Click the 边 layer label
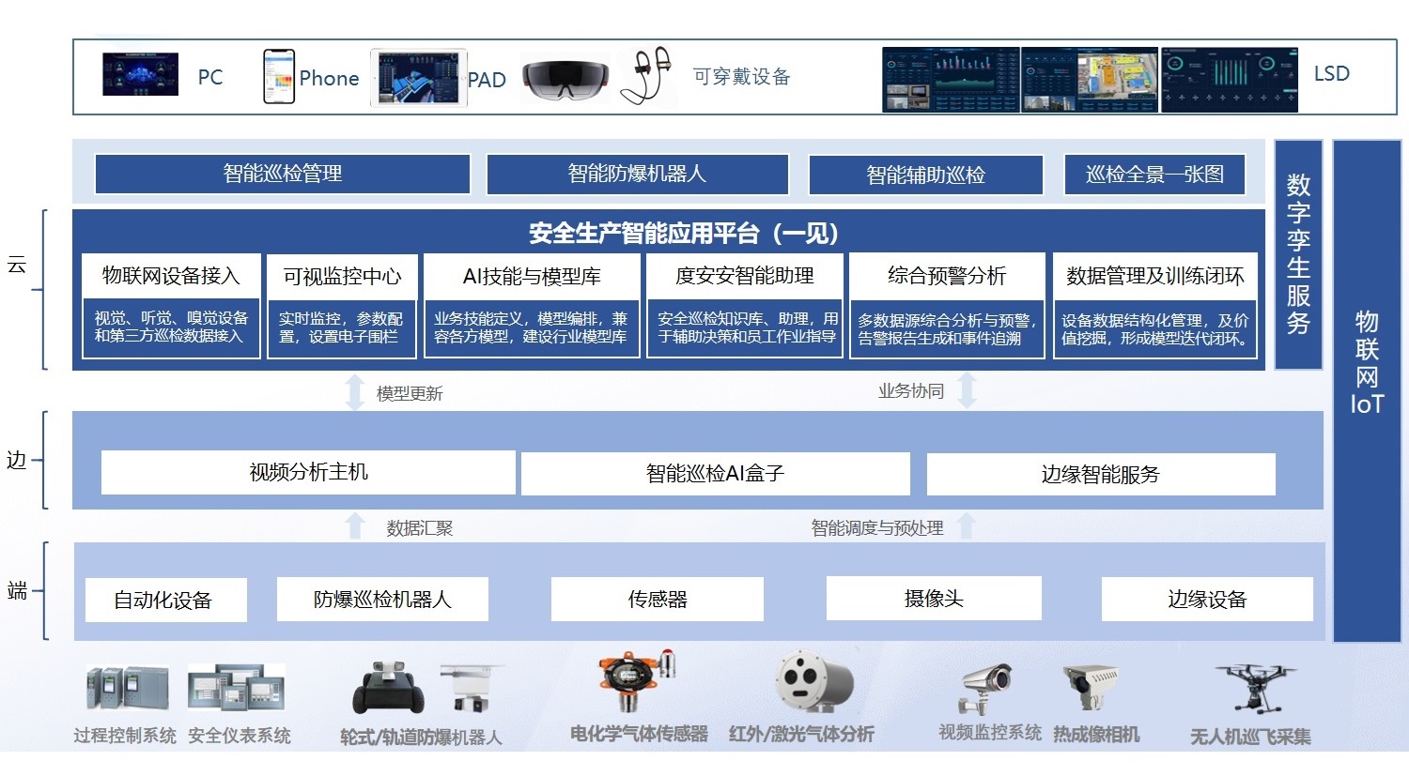1409x776 pixels. coord(16,460)
